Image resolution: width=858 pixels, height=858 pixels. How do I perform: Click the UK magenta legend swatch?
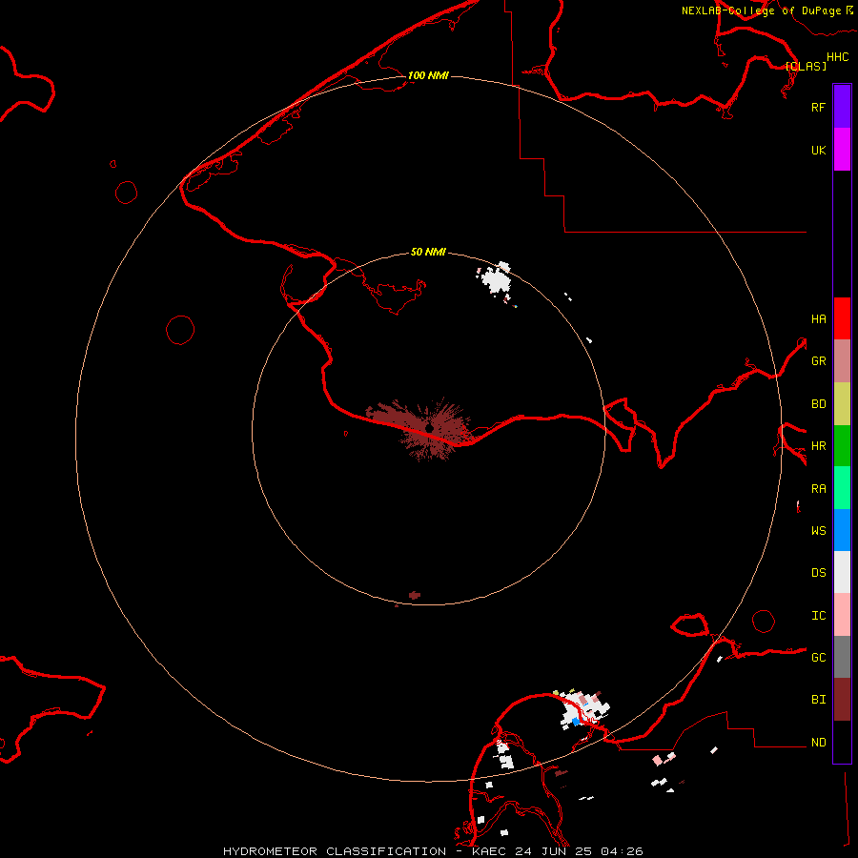pos(842,150)
